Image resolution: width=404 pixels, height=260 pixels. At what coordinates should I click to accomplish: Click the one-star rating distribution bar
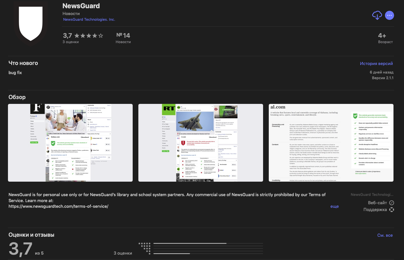tap(208, 253)
